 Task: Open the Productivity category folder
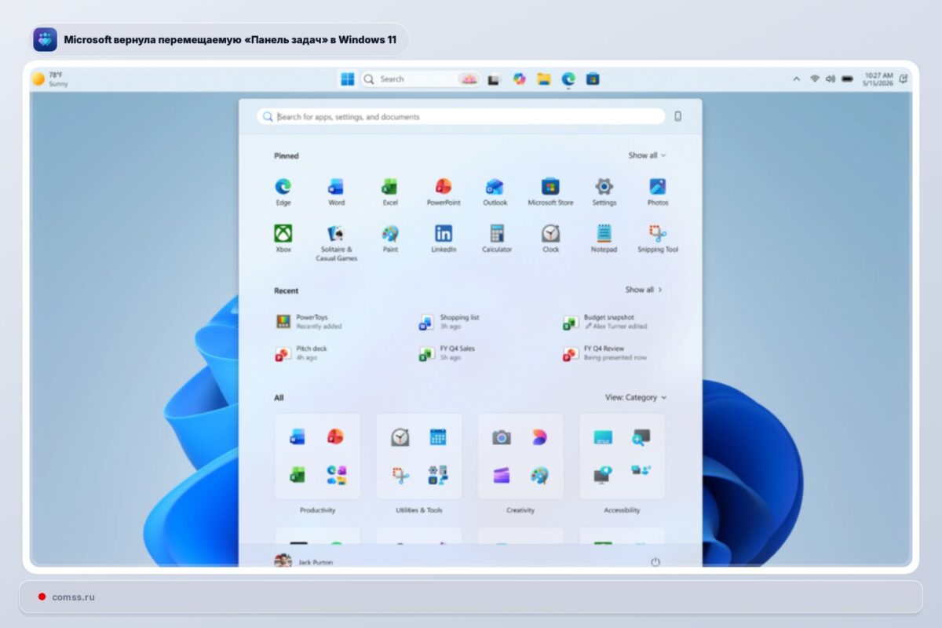point(317,456)
